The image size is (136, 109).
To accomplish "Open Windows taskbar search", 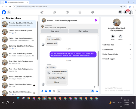I will pos(8,102).
